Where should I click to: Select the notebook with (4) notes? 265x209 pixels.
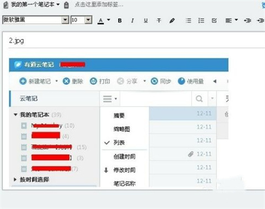[x=45, y=136]
